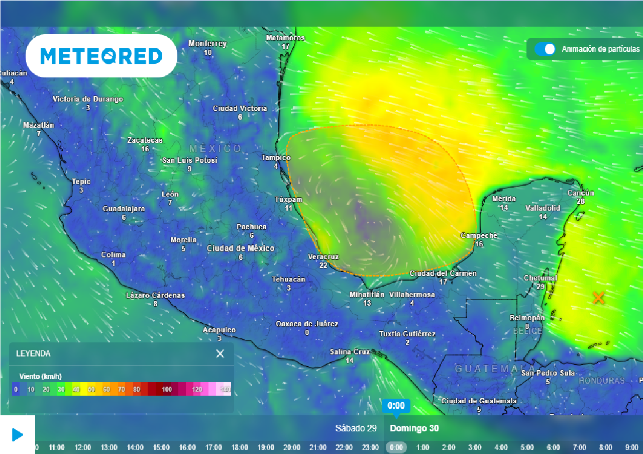Click the Oaxaca de Juárez label
Viewport: 643px width, 454px height.
pos(307,324)
